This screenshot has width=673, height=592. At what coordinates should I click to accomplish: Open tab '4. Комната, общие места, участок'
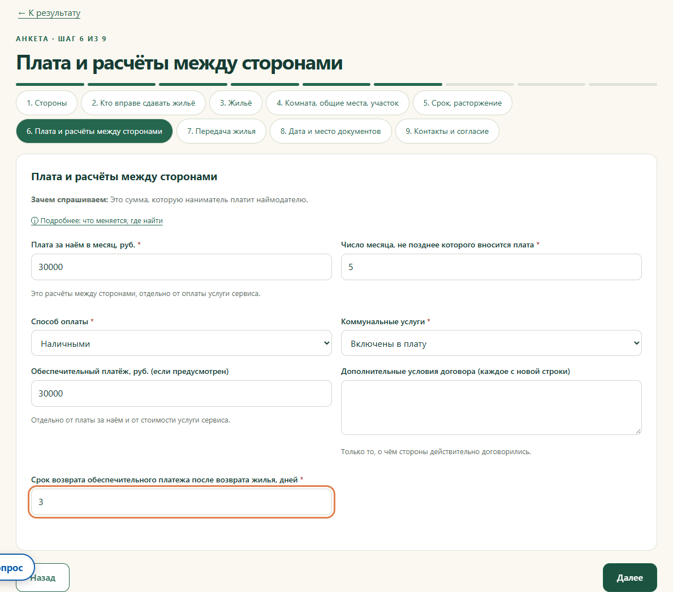[338, 103]
